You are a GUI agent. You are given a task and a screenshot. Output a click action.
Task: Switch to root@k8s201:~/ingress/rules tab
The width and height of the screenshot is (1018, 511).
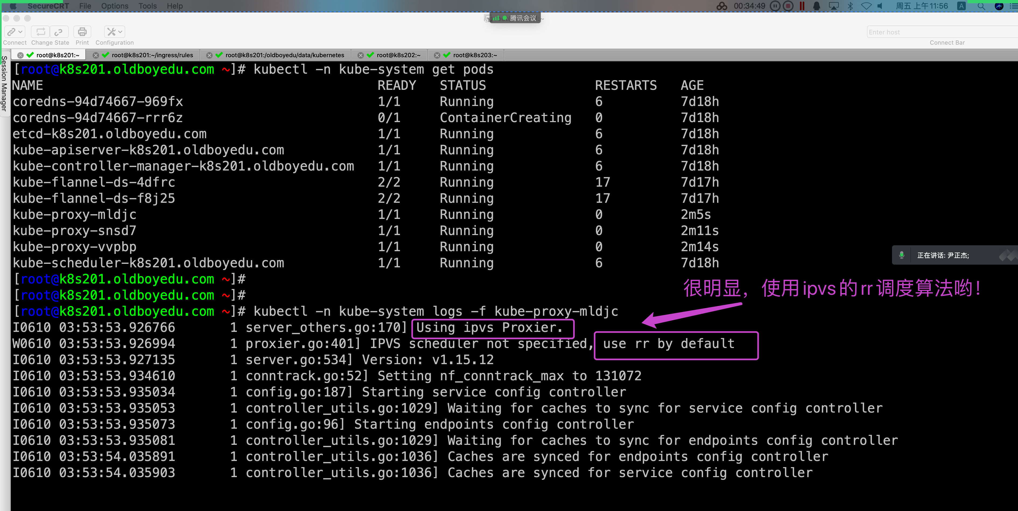(x=152, y=55)
